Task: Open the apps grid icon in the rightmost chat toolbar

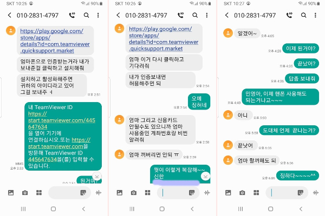Action: 256,193
